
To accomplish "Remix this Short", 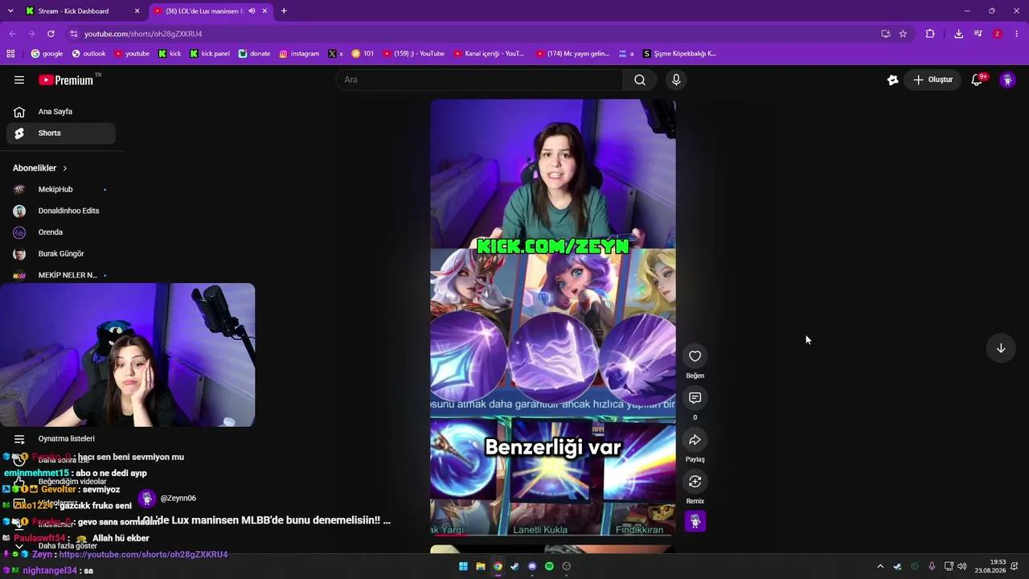I will (695, 482).
